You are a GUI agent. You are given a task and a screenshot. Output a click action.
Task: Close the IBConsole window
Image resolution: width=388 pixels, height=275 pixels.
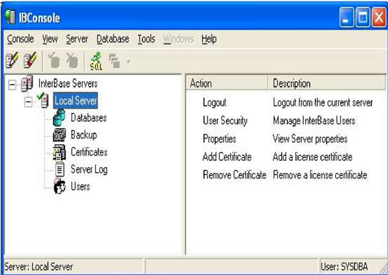(379, 17)
